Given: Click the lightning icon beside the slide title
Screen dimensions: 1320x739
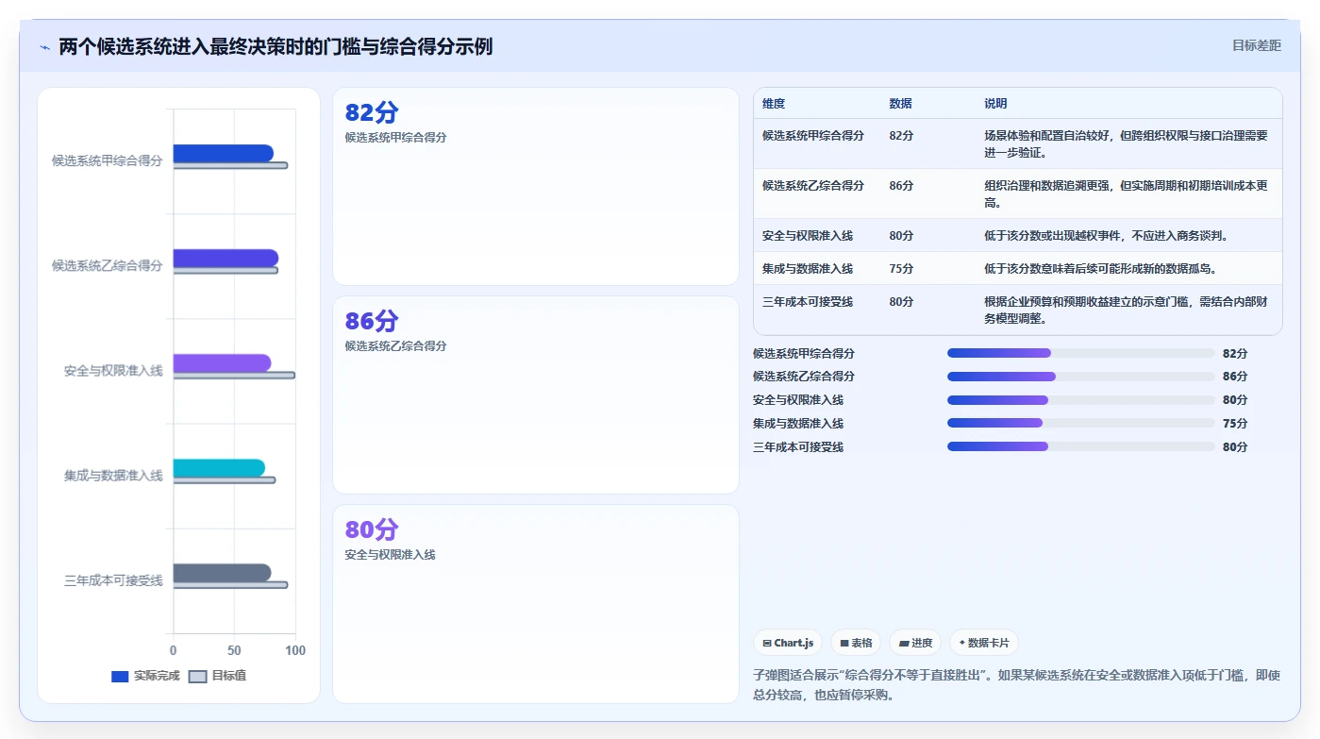Looking at the screenshot, I should [x=45, y=47].
